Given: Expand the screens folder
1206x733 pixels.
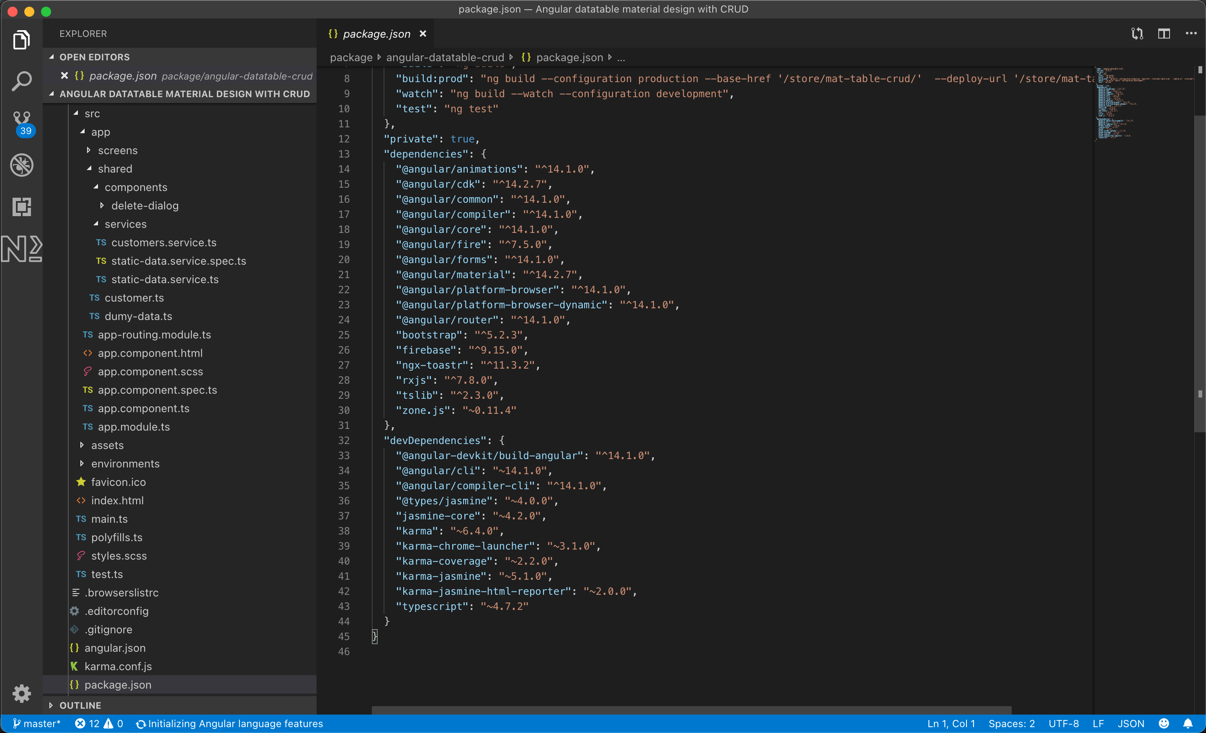Looking at the screenshot, I should point(89,150).
